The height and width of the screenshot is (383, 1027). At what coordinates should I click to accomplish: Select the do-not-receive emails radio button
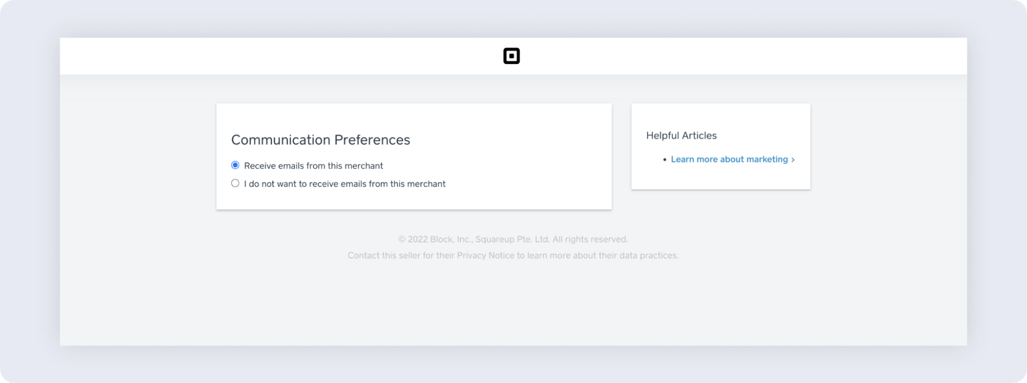click(235, 183)
